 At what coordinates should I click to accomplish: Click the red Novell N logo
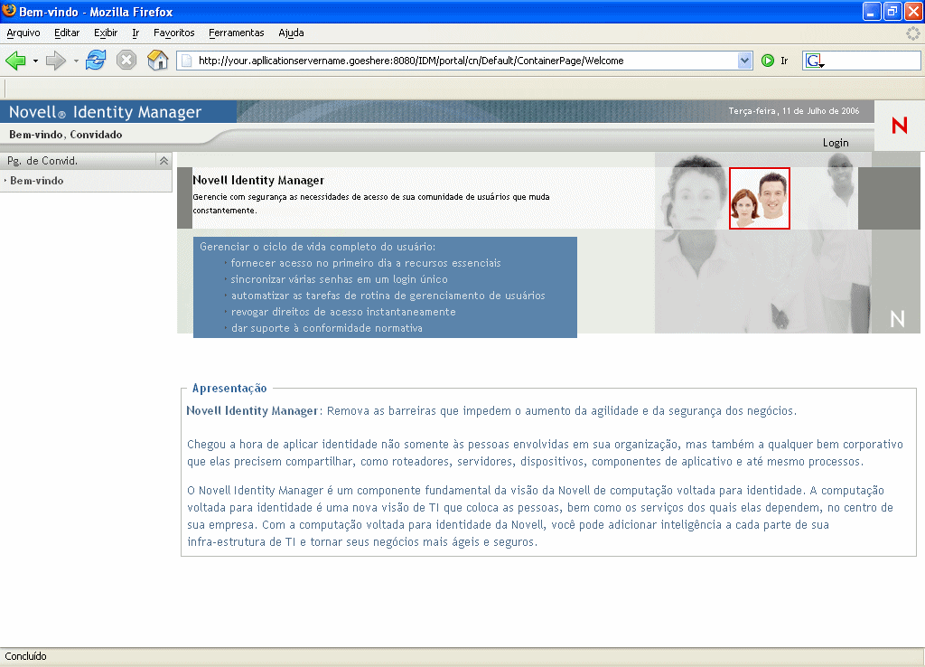(x=899, y=125)
